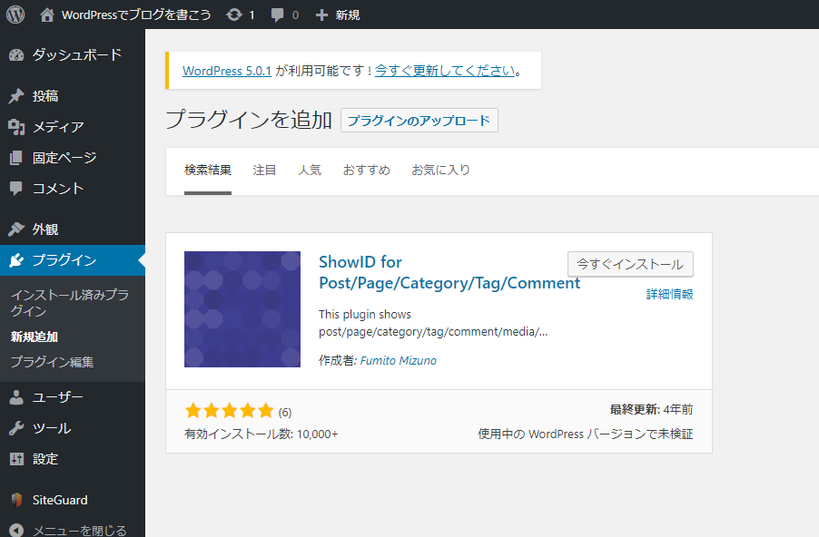The image size is (819, 537).
Task: Click the plus New content icon
Action: click(321, 15)
